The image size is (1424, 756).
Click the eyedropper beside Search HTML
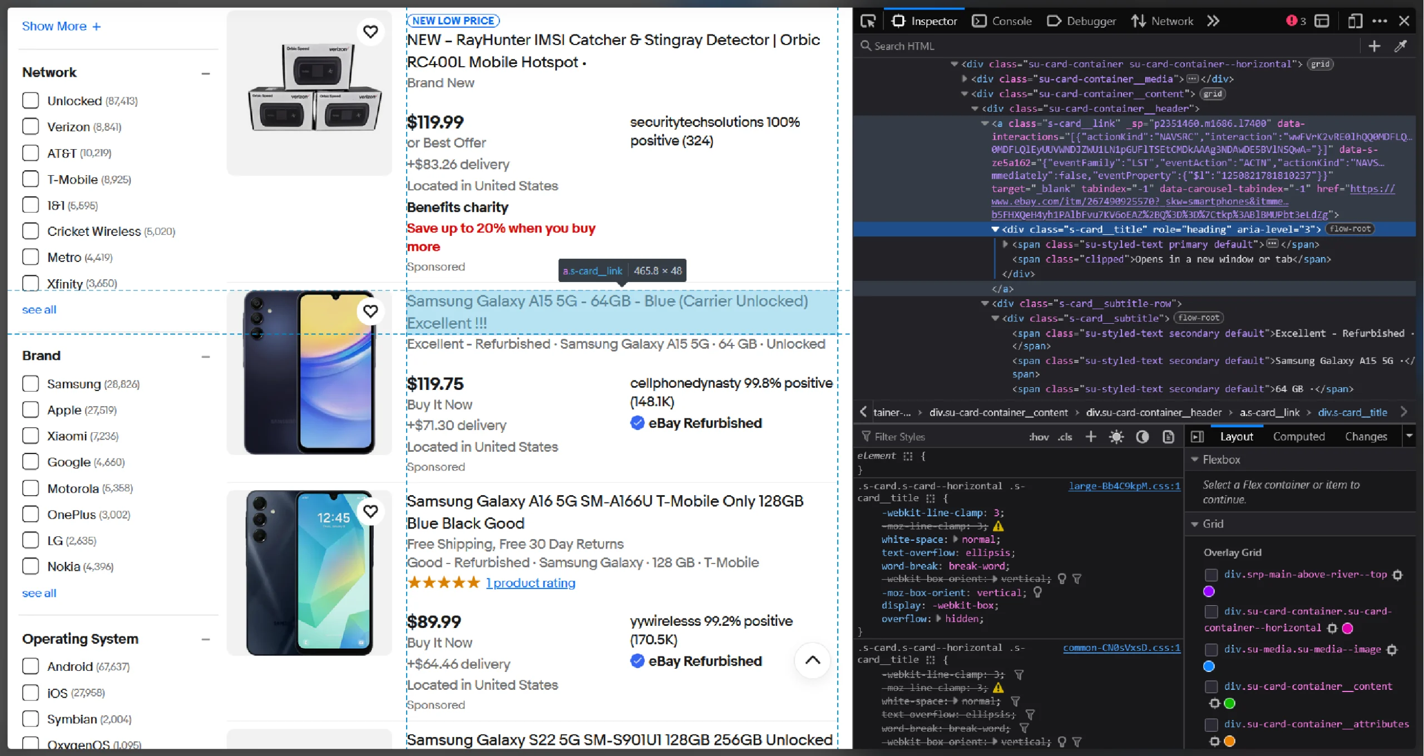tap(1401, 46)
